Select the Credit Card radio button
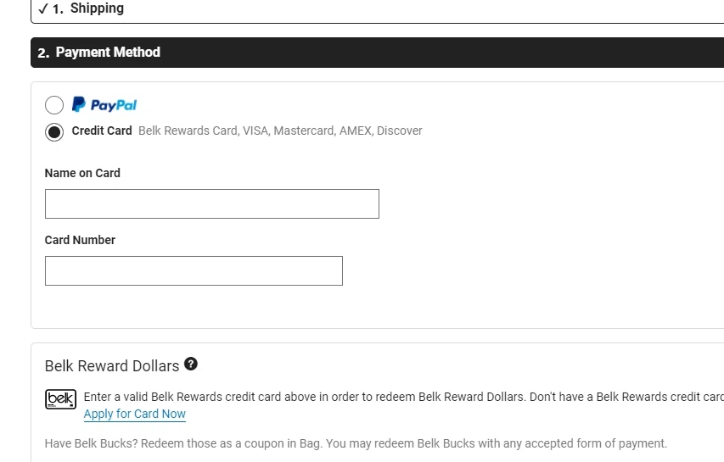Screen dimensions: 724x462 pos(54,131)
